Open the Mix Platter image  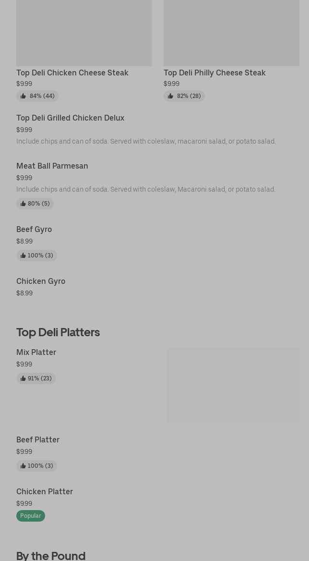coord(233,385)
